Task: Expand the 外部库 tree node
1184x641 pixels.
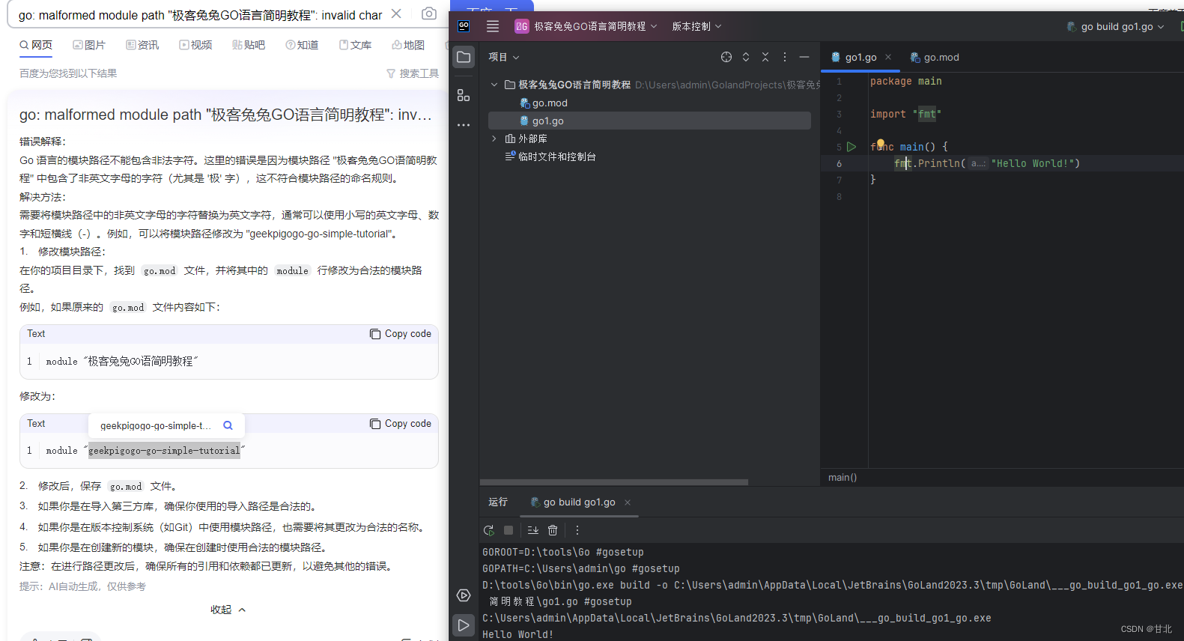Action: tap(494, 139)
